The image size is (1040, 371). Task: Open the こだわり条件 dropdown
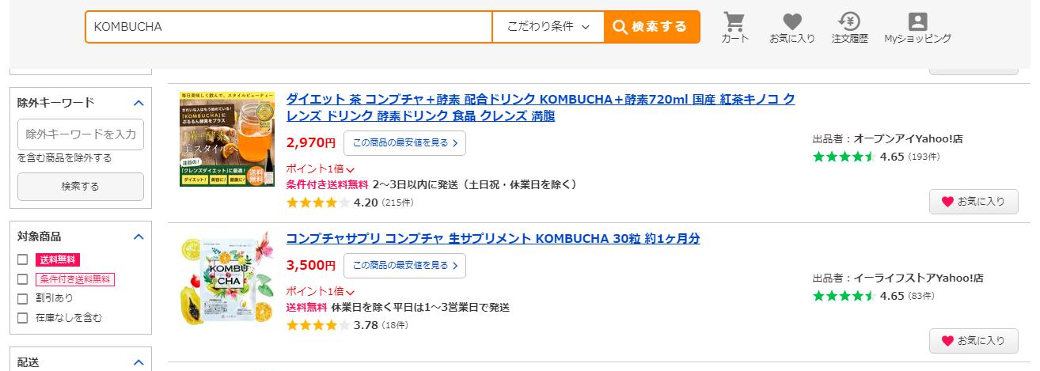coord(548,27)
